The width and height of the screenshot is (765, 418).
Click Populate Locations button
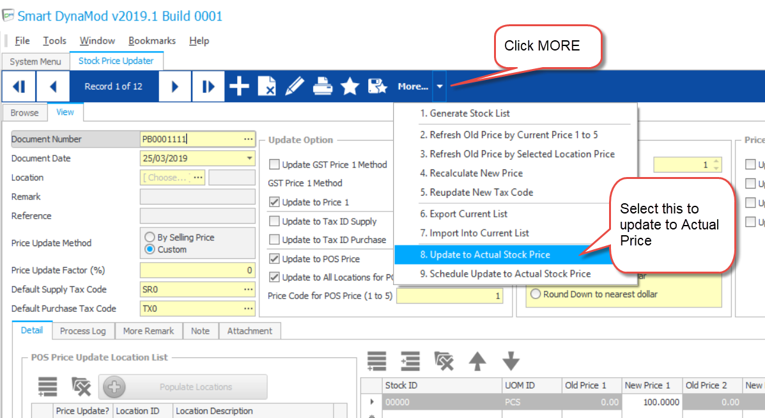pos(183,387)
